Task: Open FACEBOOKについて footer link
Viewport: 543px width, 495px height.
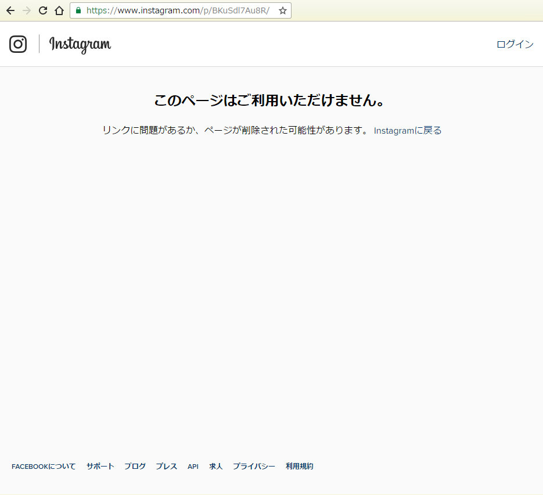Action: coord(44,467)
